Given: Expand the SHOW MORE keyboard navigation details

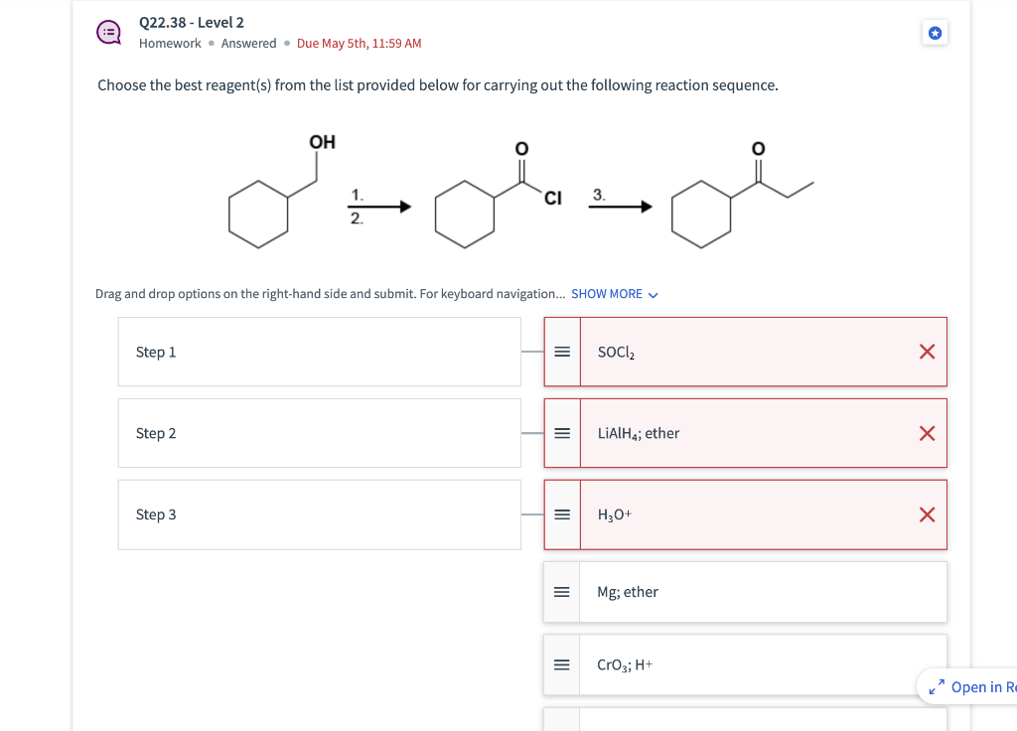Looking at the screenshot, I should click(606, 293).
